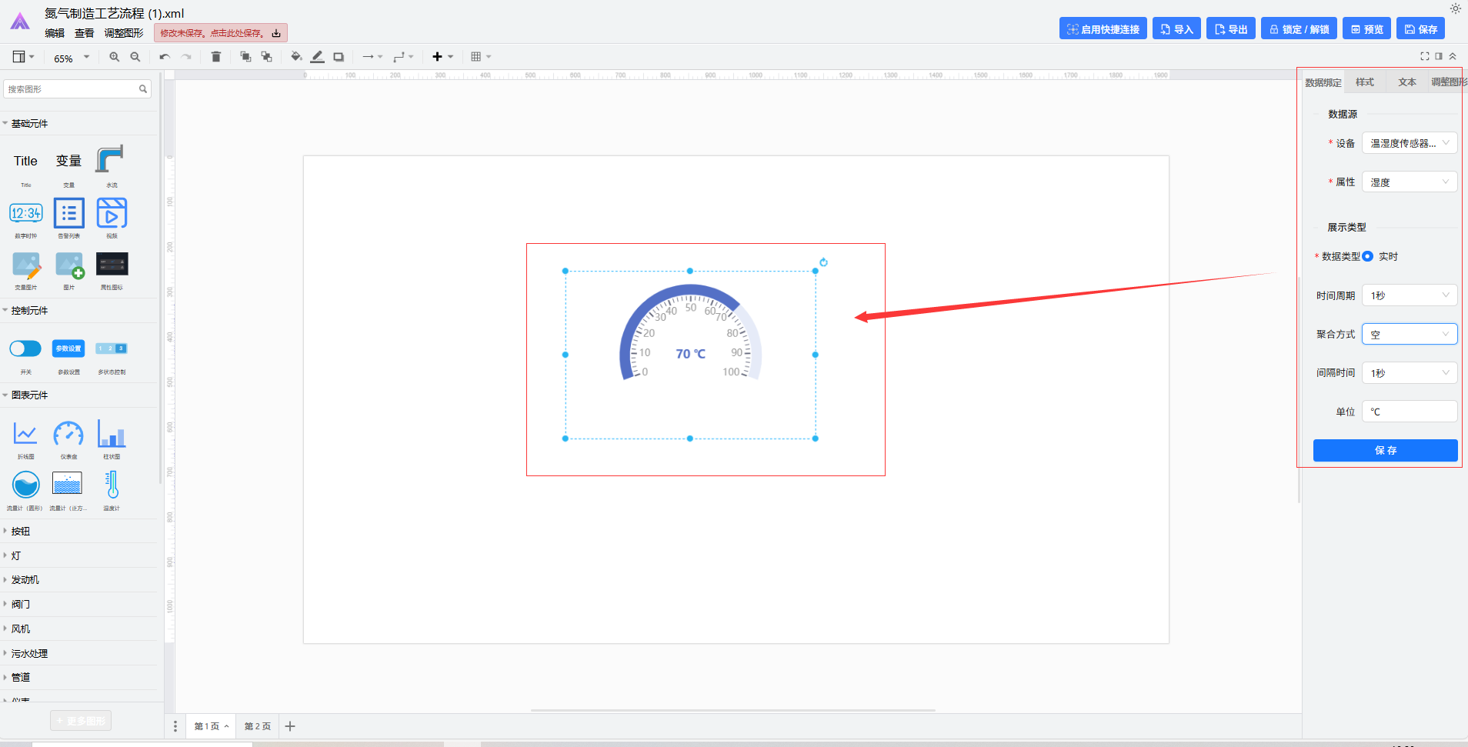Select the 仪表盘 gauge chart component
Screen dimensions: 1468x747
(x=68, y=435)
